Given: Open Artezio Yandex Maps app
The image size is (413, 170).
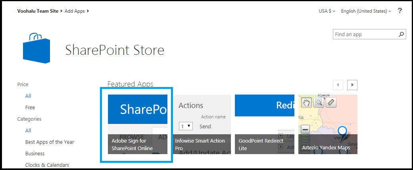Looking at the screenshot, I should tap(328, 124).
